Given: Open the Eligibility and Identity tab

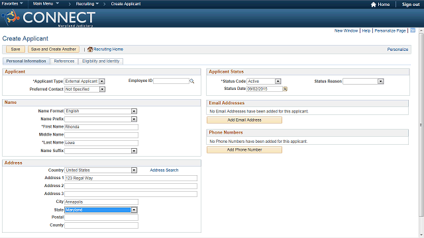Looking at the screenshot, I should 101,61.
